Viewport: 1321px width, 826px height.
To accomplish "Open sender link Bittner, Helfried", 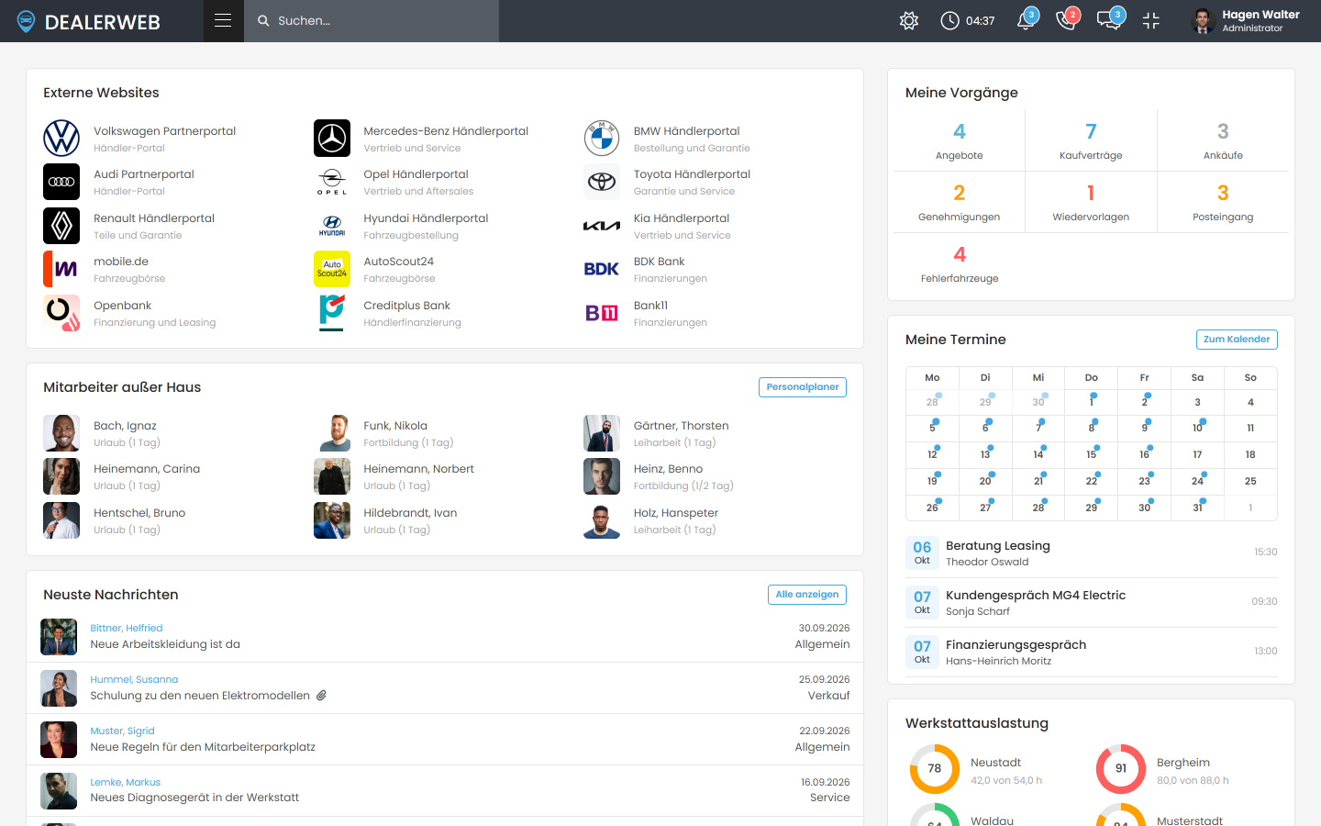I will [x=127, y=629].
